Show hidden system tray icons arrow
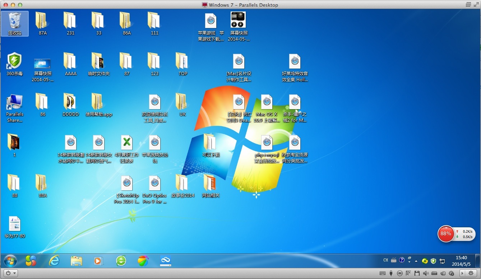This screenshot has width=481, height=279. click(416, 261)
